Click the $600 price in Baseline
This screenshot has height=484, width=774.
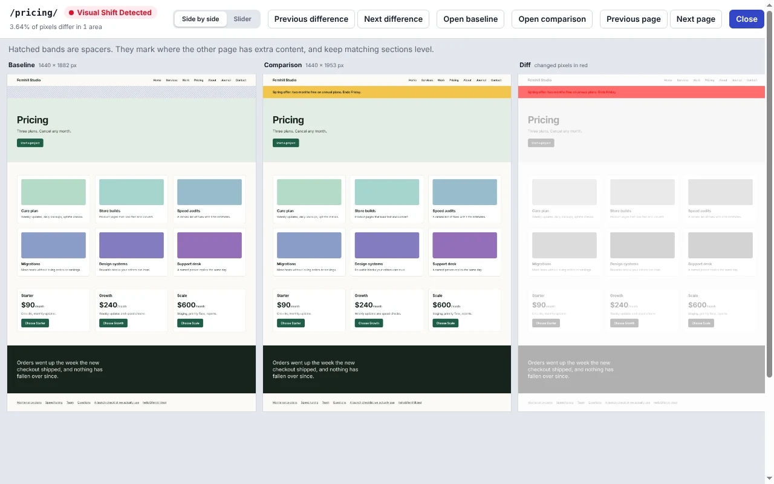point(186,305)
